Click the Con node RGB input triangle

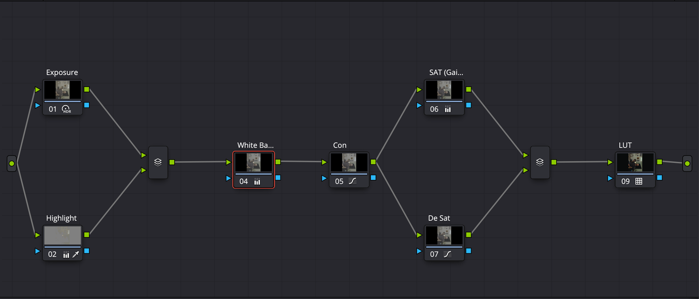pos(324,162)
